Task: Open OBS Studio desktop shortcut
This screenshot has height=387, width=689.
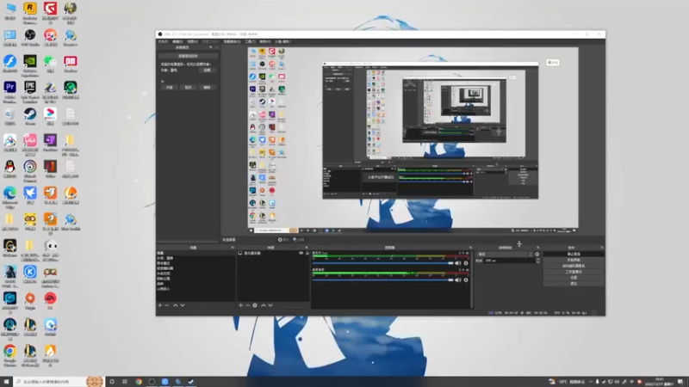Action: pos(30,38)
